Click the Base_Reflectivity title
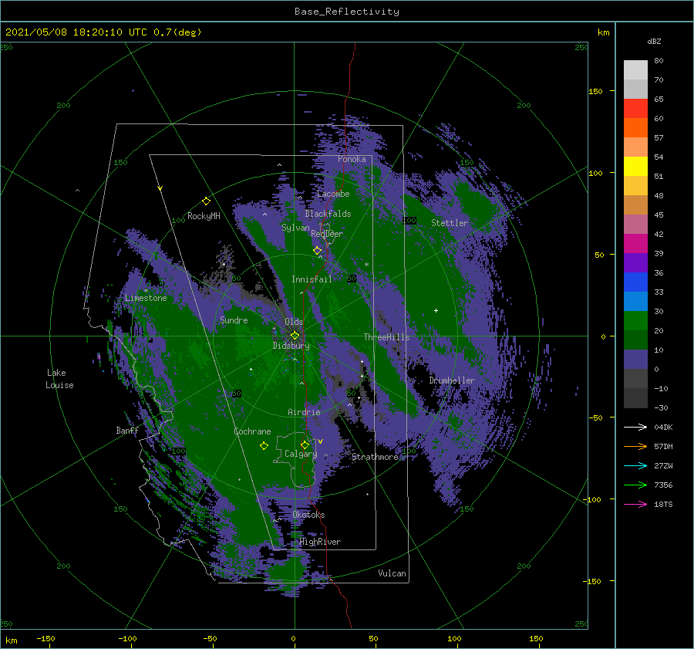Screen dimensions: 694x649 tap(346, 12)
